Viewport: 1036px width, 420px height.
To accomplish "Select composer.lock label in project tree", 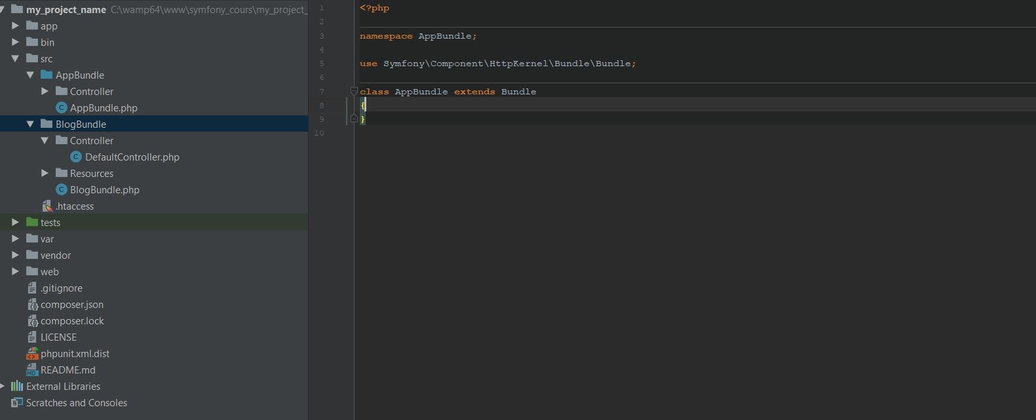I will (x=72, y=321).
